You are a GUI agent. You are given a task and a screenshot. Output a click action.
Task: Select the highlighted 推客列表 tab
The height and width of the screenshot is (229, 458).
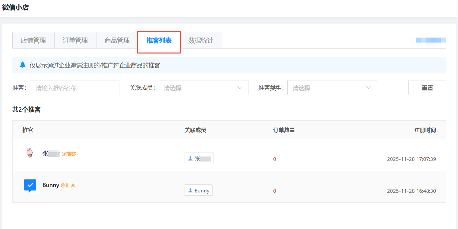point(159,41)
